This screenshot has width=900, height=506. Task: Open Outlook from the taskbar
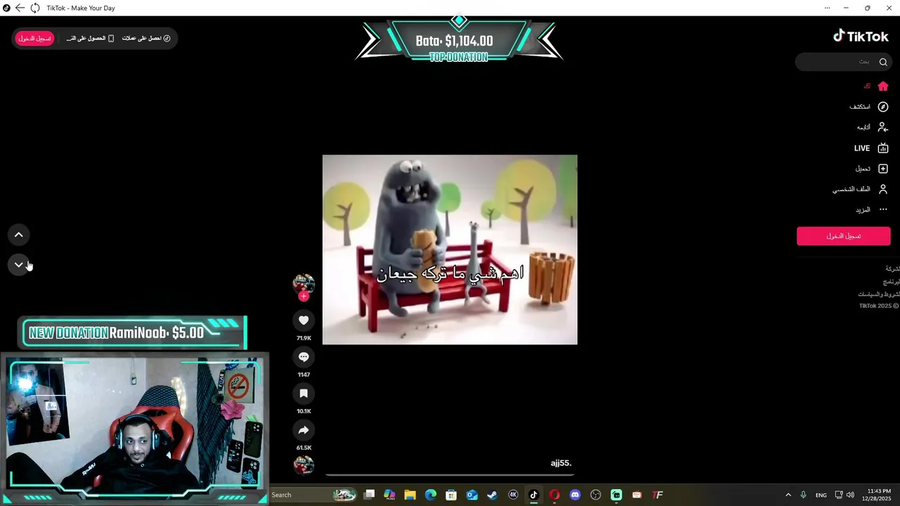pyautogui.click(x=472, y=495)
